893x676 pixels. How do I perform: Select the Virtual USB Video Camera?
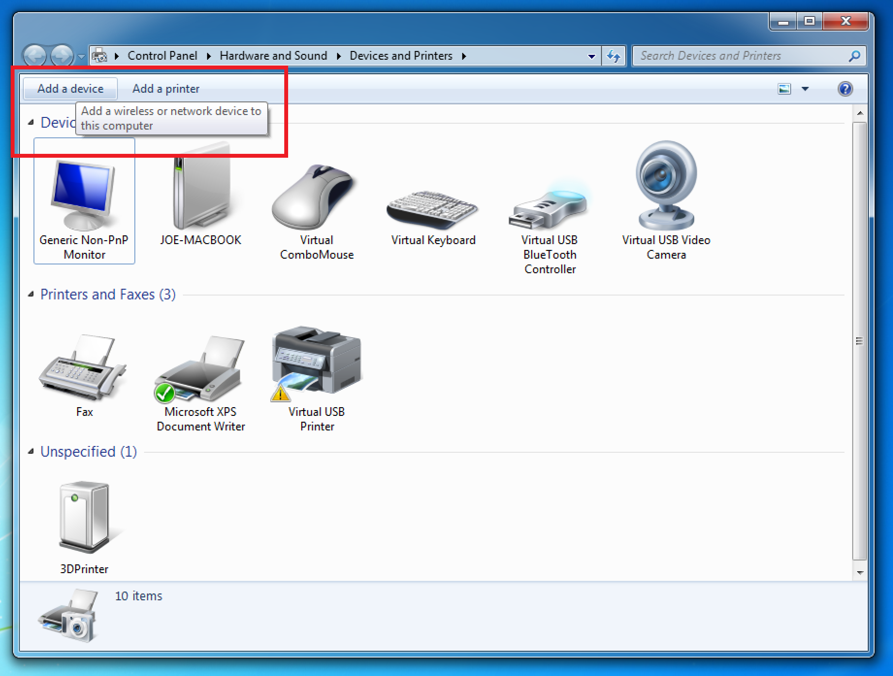666,201
